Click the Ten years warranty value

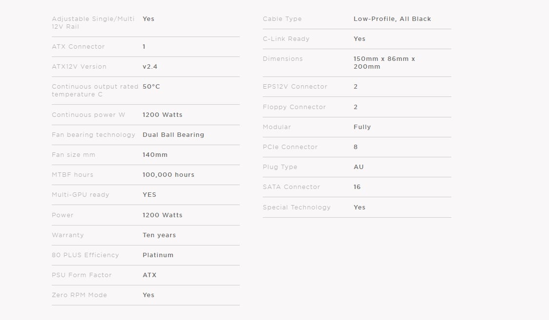pyautogui.click(x=159, y=235)
